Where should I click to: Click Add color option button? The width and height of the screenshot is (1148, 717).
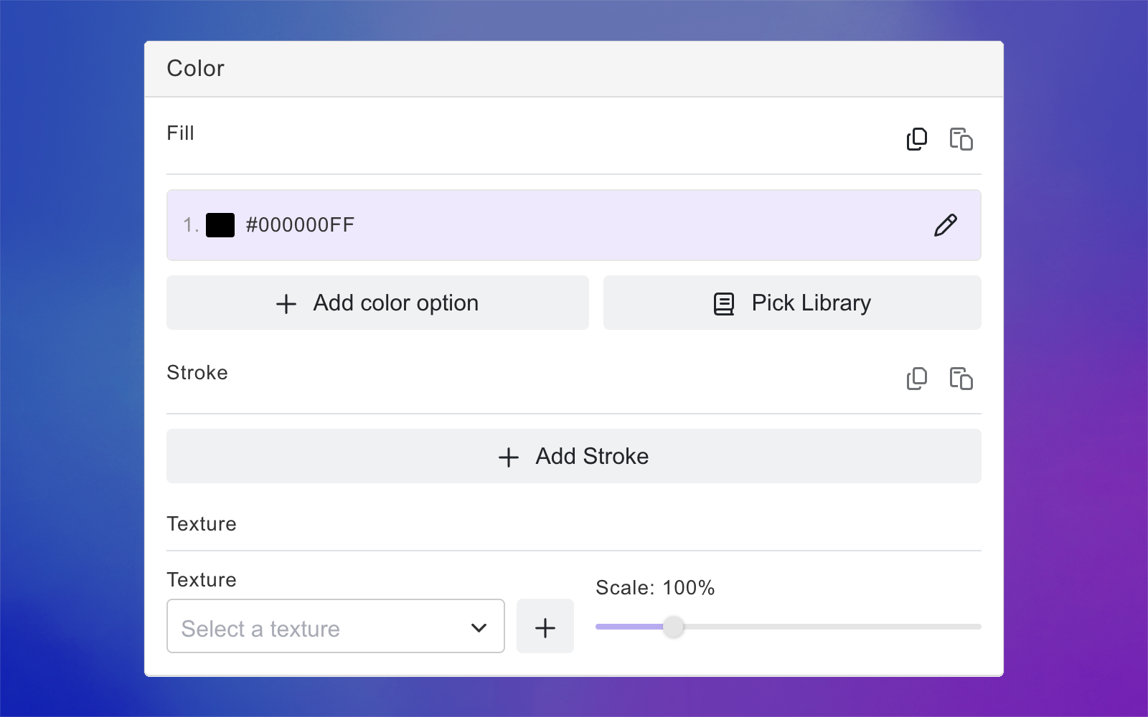[x=377, y=303]
